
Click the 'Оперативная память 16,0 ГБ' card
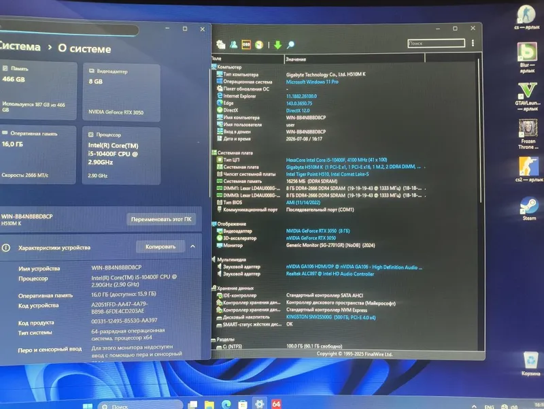coord(37,155)
